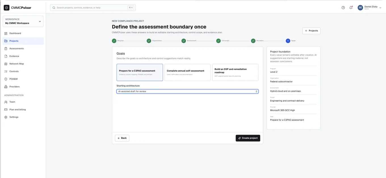Click the Organization step checkmark circle
The height and width of the screenshot is (178, 386).
click(x=149, y=41)
